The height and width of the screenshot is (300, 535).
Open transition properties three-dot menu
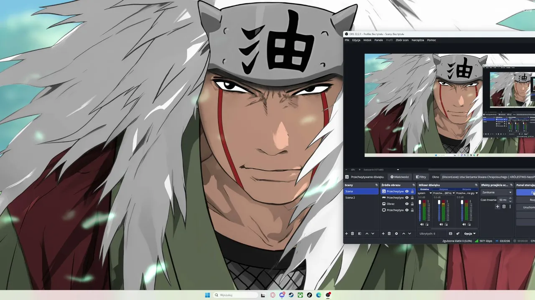point(510,207)
